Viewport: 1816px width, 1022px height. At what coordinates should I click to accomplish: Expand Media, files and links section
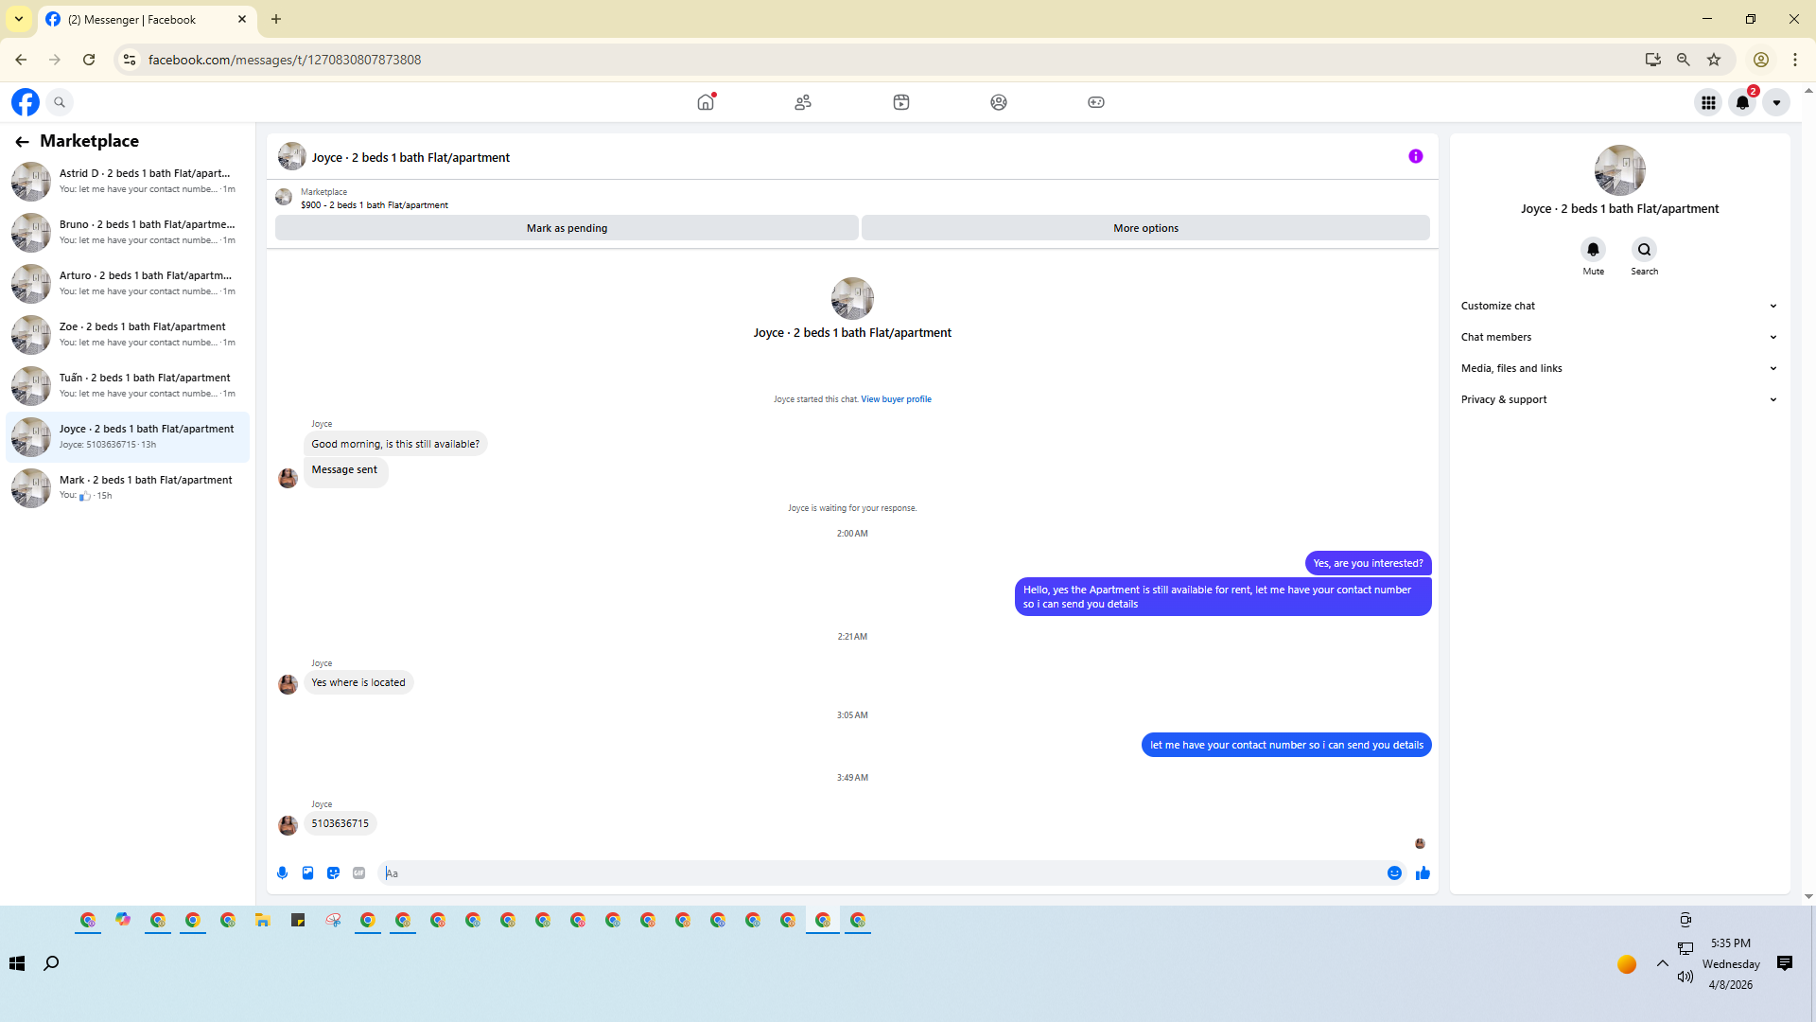[x=1618, y=368]
